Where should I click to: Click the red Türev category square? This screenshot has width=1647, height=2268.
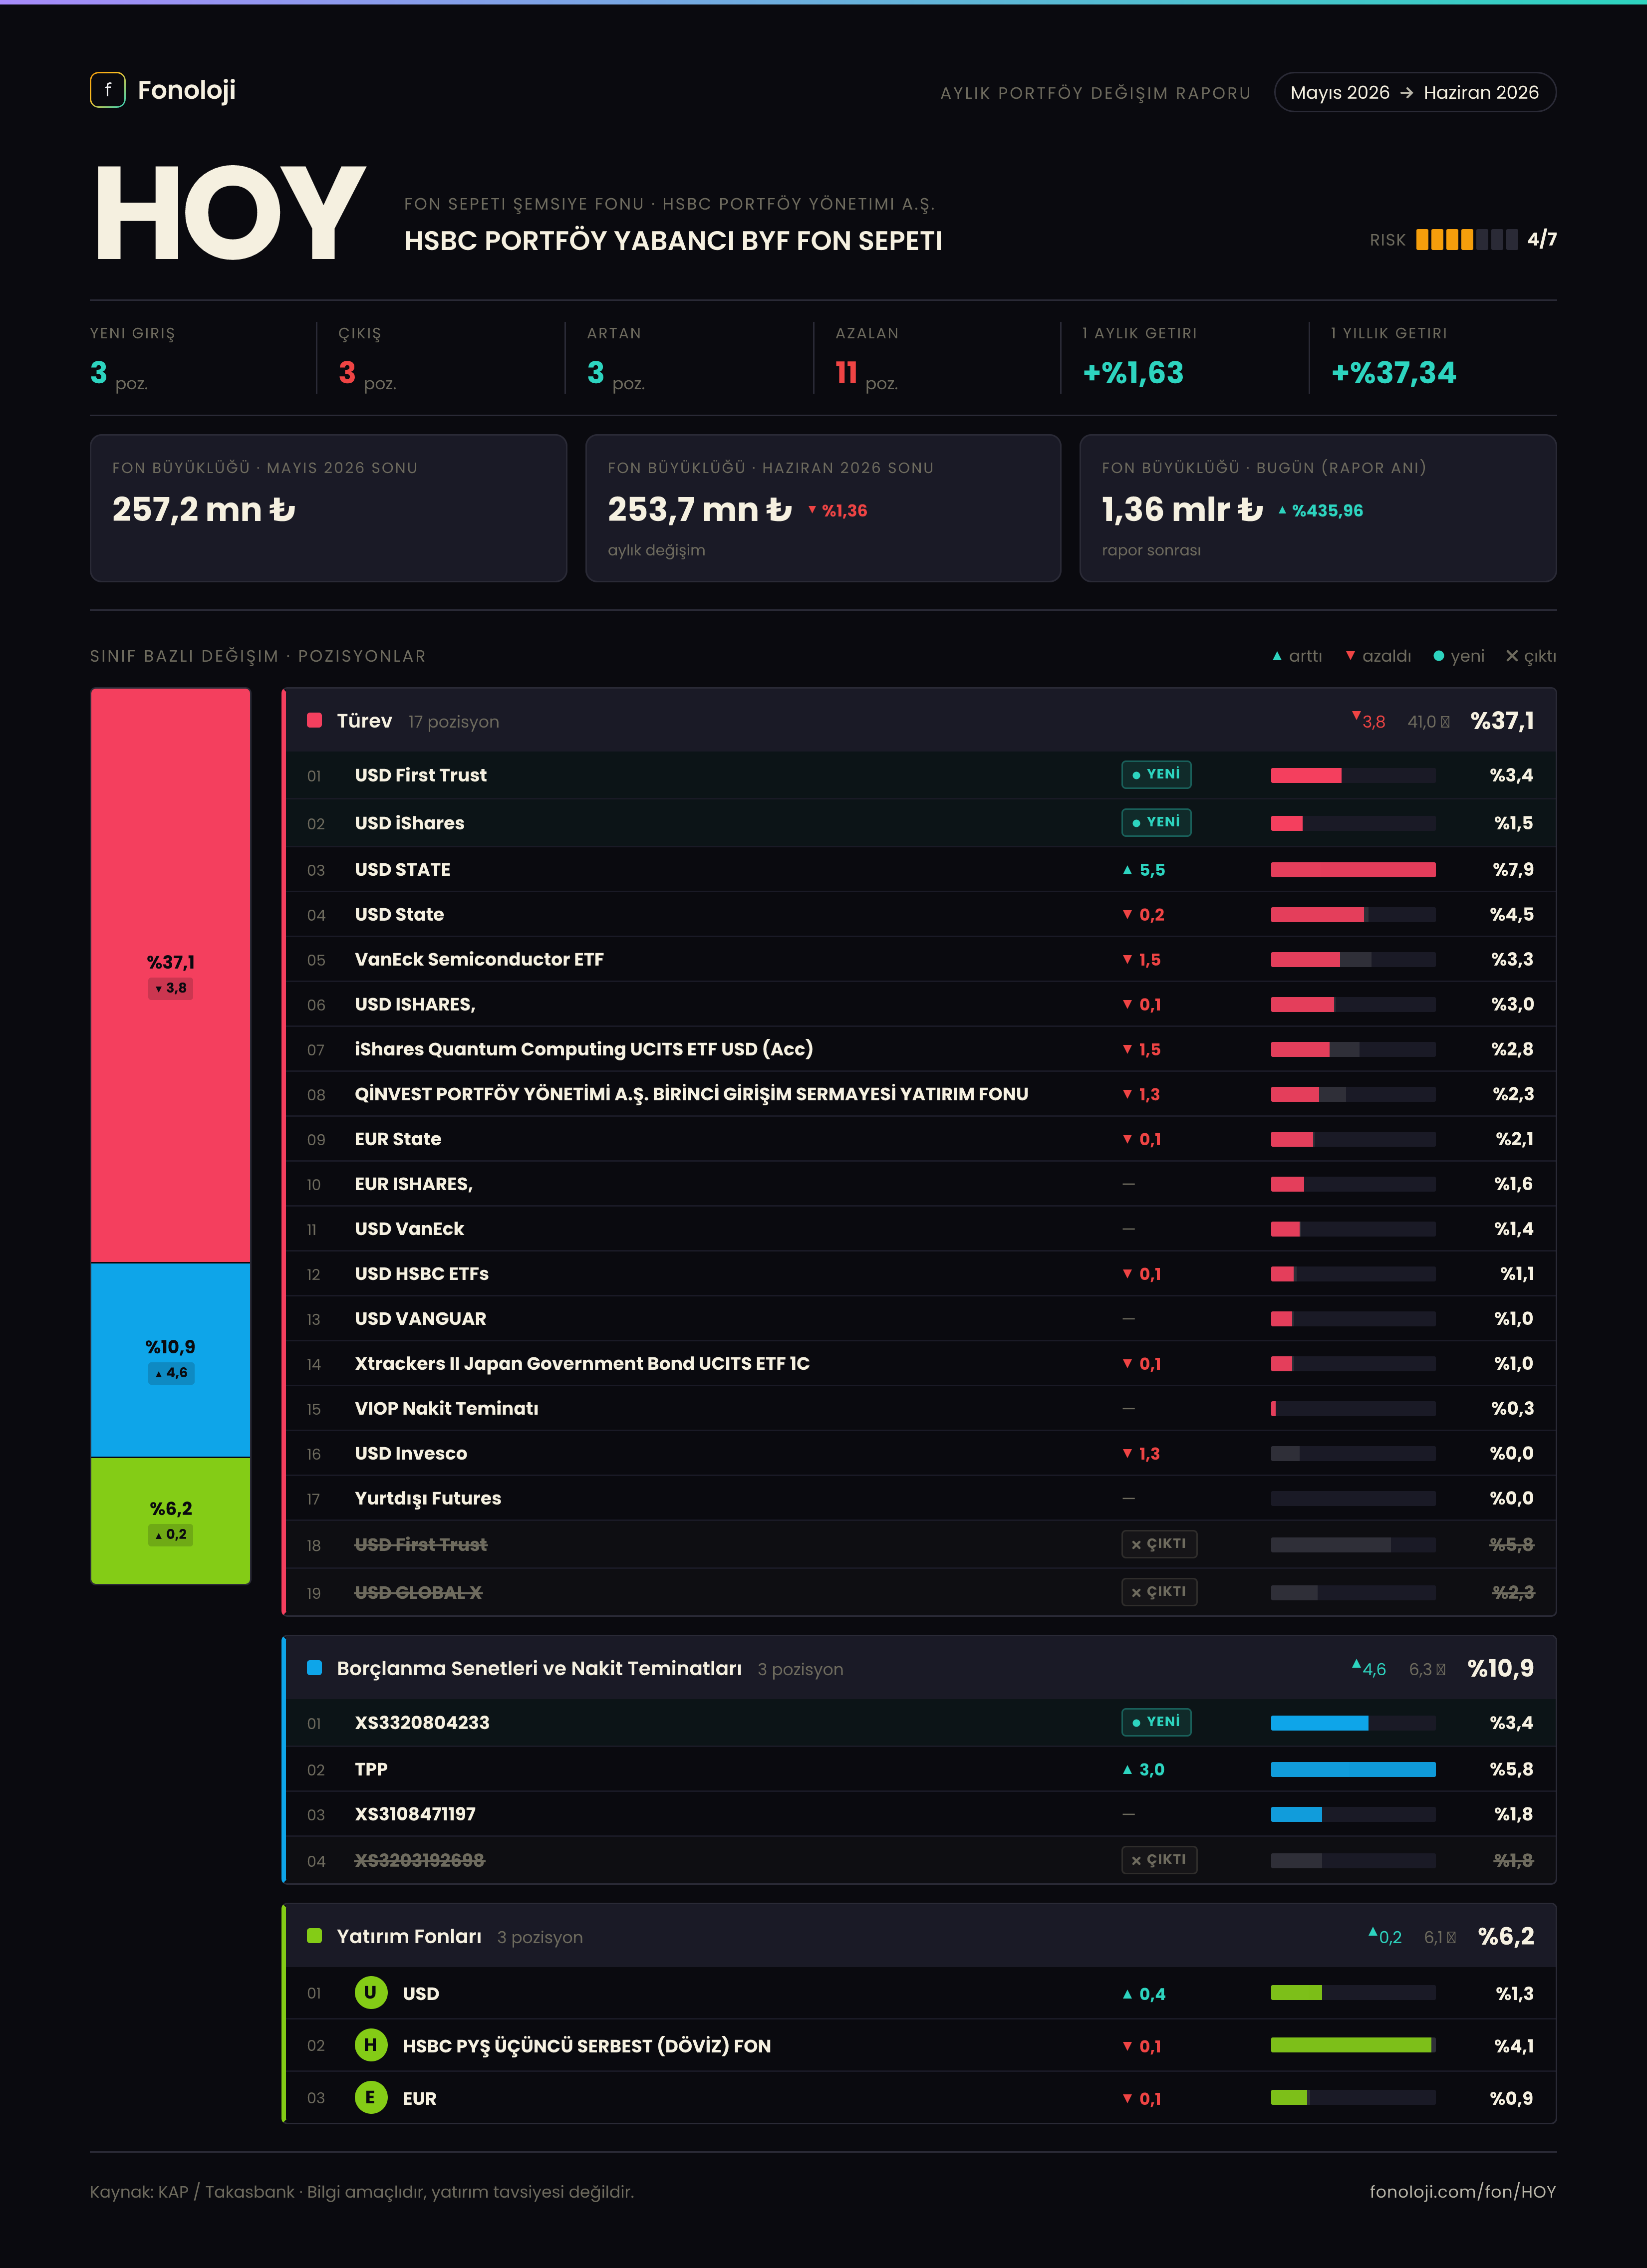pyautogui.click(x=314, y=720)
